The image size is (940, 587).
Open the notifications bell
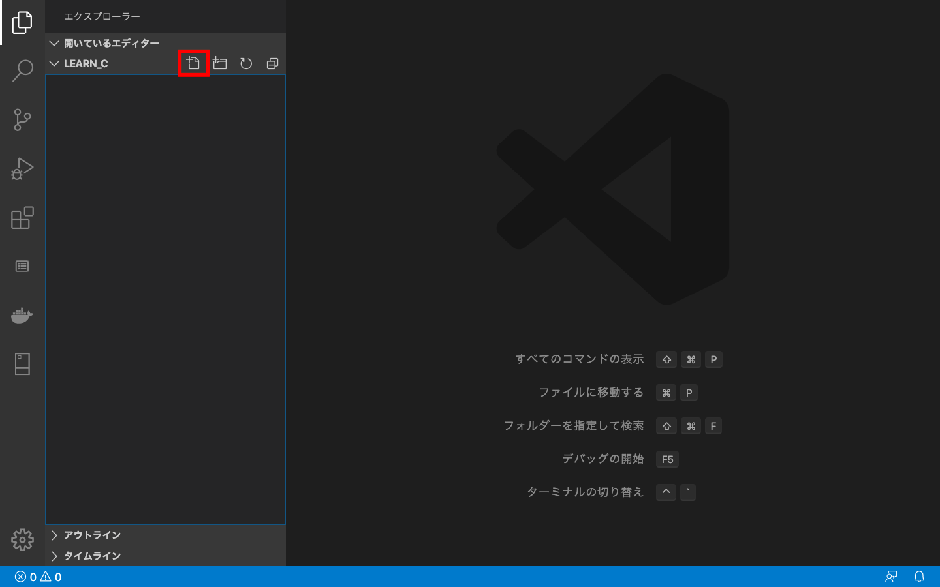[920, 577]
